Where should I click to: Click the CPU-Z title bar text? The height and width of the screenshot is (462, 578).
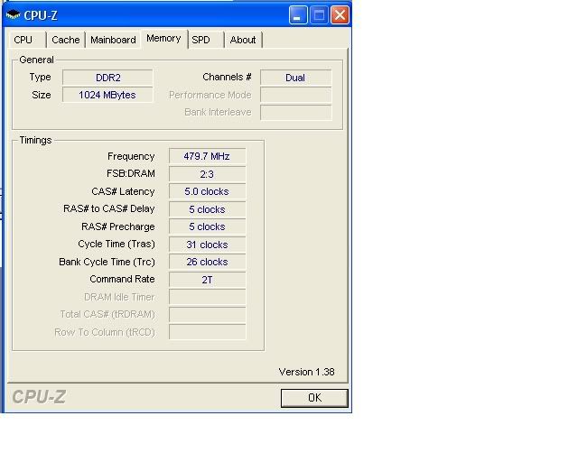41,15
